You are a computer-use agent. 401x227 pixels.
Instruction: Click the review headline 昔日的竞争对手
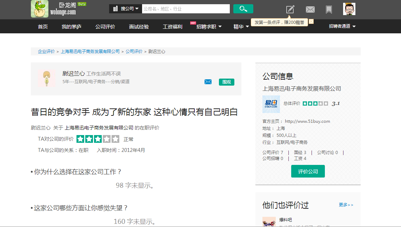tap(134, 112)
